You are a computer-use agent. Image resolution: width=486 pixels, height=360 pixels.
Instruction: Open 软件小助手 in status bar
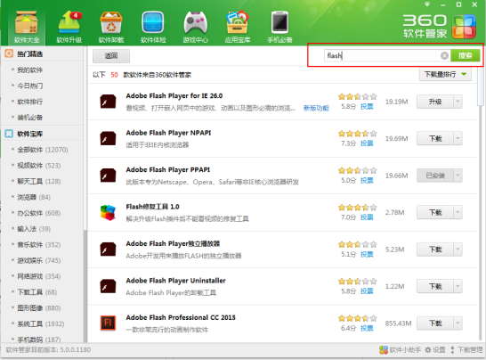tap(400, 350)
